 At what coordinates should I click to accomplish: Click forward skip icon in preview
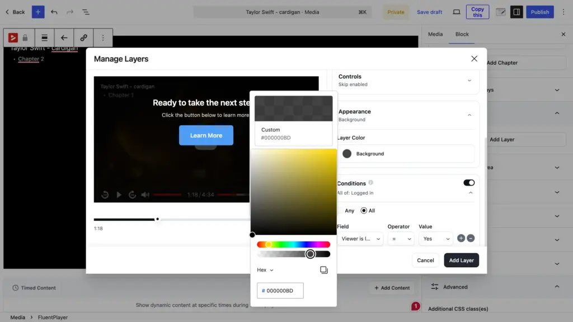pos(132,195)
